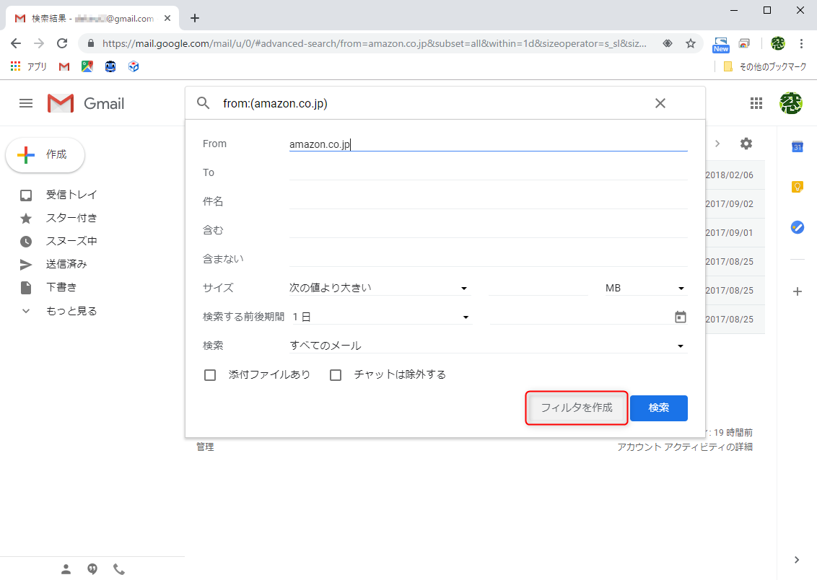Open Google Tasks in the side panel
817x580 pixels.
pyautogui.click(x=797, y=227)
